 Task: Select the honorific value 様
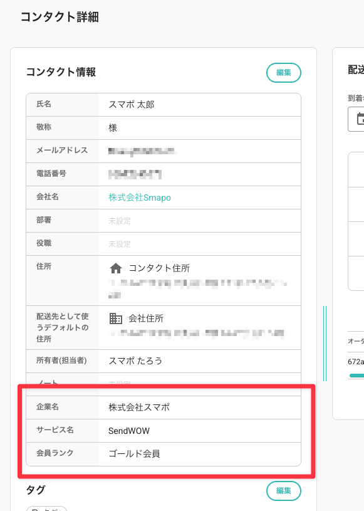pos(113,128)
